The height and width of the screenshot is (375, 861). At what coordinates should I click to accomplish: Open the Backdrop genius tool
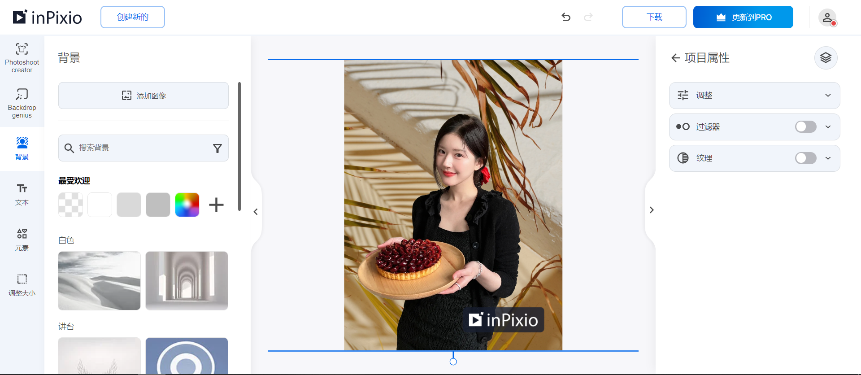tap(22, 103)
